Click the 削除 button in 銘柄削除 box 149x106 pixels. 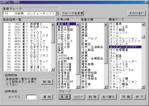coord(47,82)
